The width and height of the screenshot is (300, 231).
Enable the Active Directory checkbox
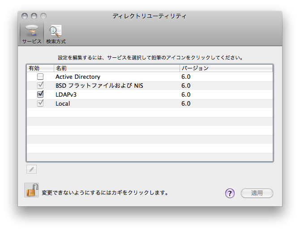point(41,77)
